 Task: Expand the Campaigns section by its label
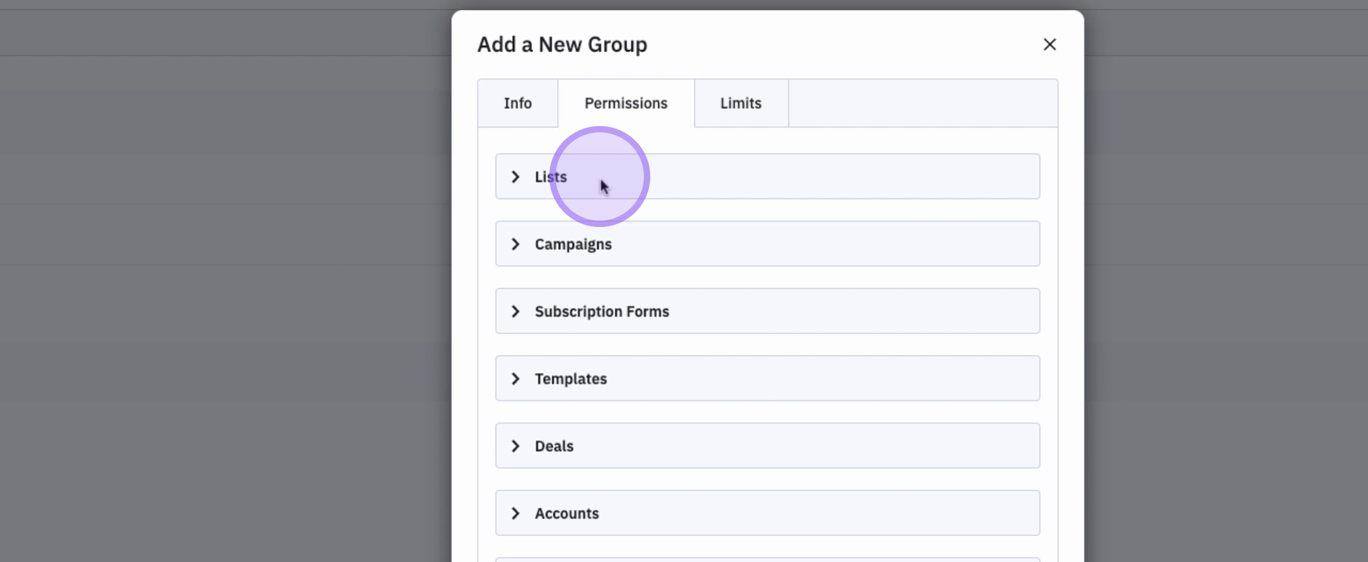click(573, 244)
